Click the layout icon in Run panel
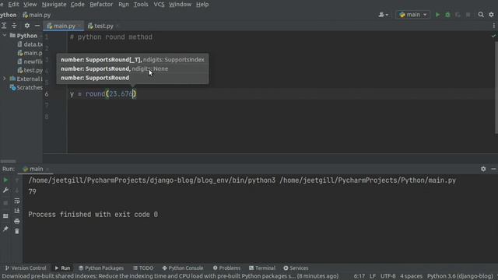The image size is (498, 280). pyautogui.click(x=5, y=216)
